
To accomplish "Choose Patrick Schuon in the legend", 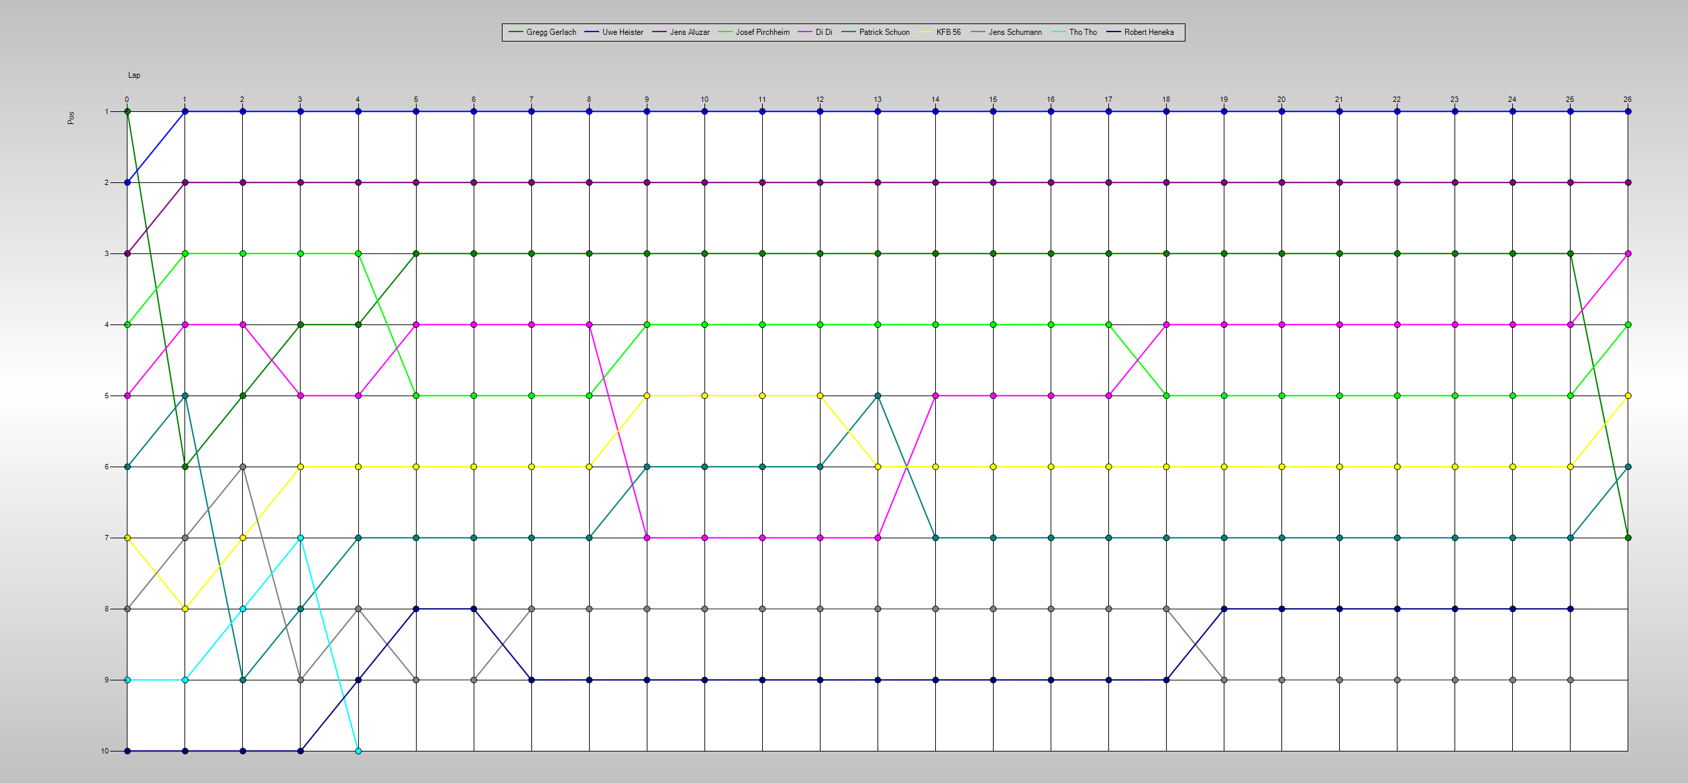I will tap(876, 32).
